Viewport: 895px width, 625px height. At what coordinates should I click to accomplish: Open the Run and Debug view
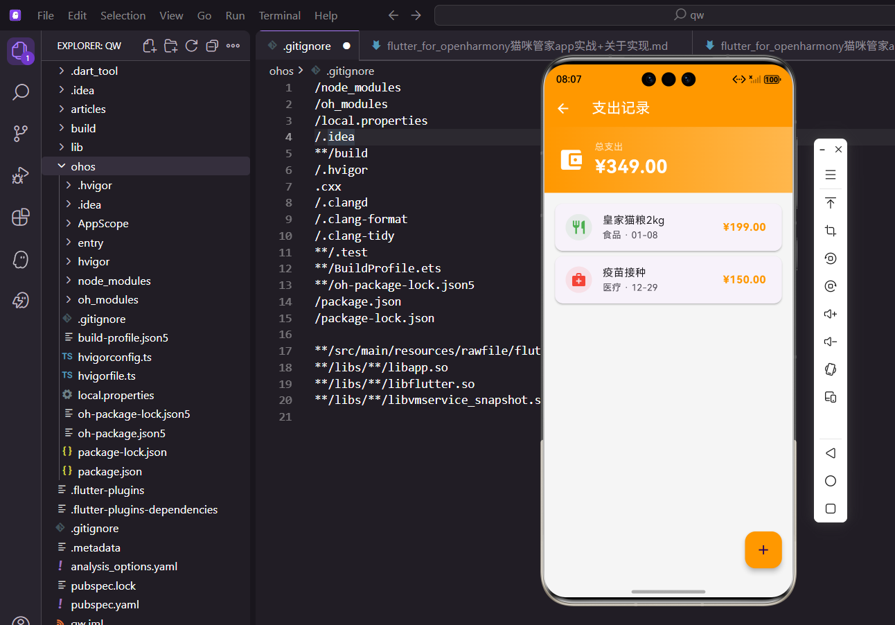point(20,175)
